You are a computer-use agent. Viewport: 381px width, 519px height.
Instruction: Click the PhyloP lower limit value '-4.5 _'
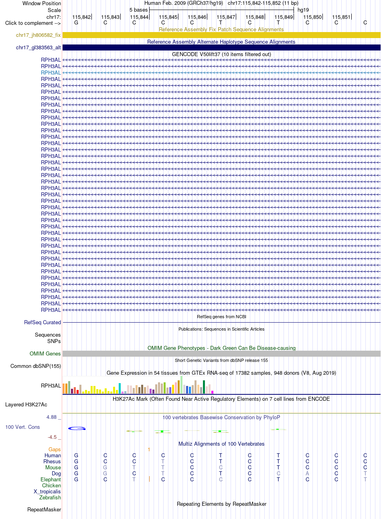tap(54, 437)
